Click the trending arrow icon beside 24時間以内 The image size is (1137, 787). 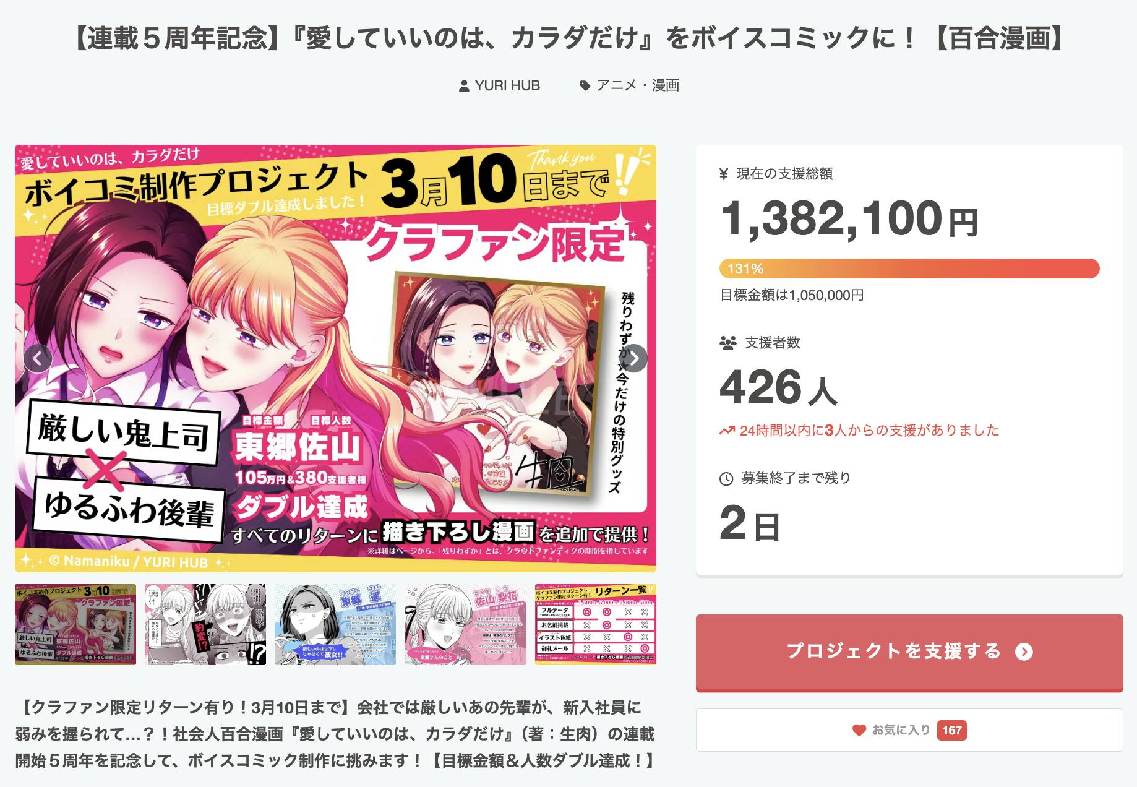point(727,431)
